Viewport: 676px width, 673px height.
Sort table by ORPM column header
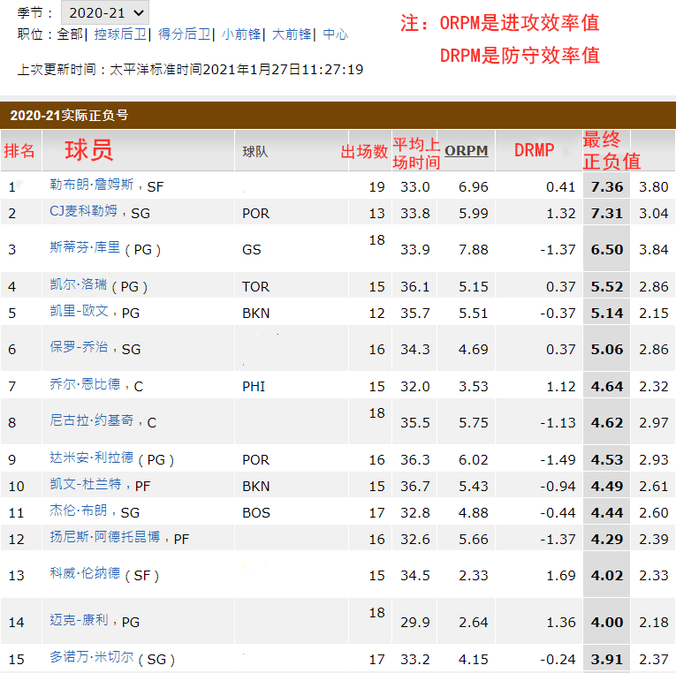click(x=466, y=150)
